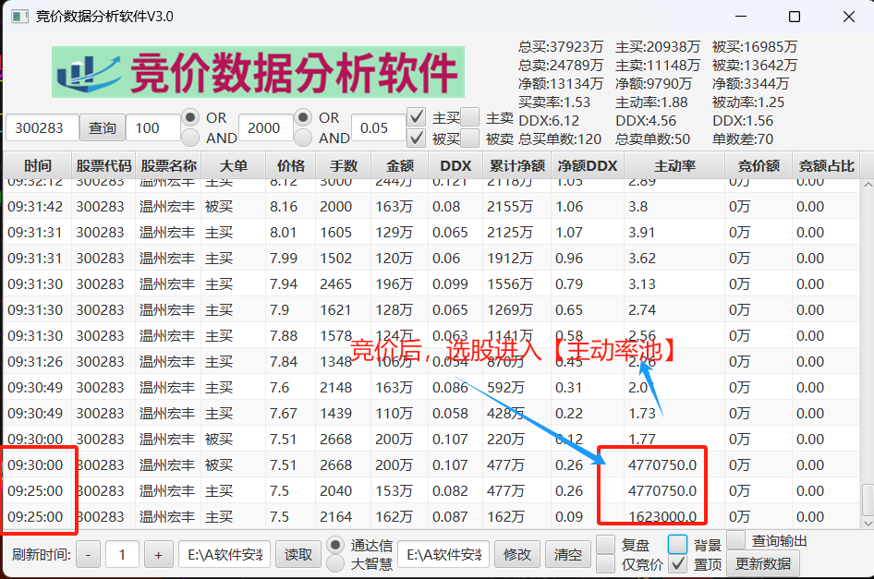874x579 pixels.
Task: Decrease refresh time with the minus button
Action: [88, 555]
